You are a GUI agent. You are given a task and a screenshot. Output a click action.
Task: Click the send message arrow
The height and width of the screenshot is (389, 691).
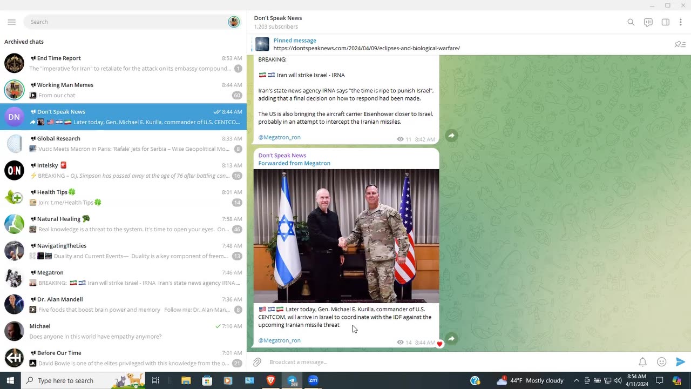point(680,362)
